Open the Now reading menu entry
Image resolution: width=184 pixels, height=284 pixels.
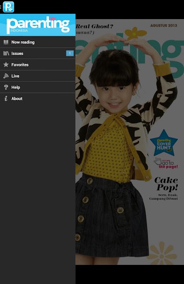pyautogui.click(x=38, y=42)
